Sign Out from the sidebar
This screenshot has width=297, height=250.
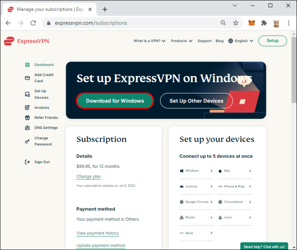tap(42, 162)
